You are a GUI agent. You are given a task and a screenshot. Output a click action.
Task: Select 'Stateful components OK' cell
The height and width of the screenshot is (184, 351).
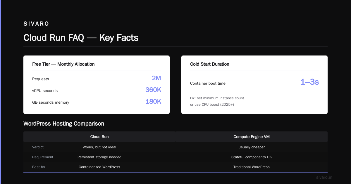(252, 157)
